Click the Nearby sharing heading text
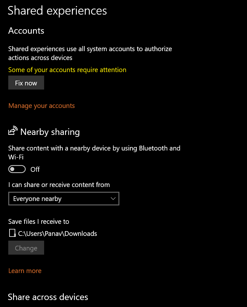Image resolution: width=247 pixels, height=307 pixels. pyautogui.click(x=50, y=132)
